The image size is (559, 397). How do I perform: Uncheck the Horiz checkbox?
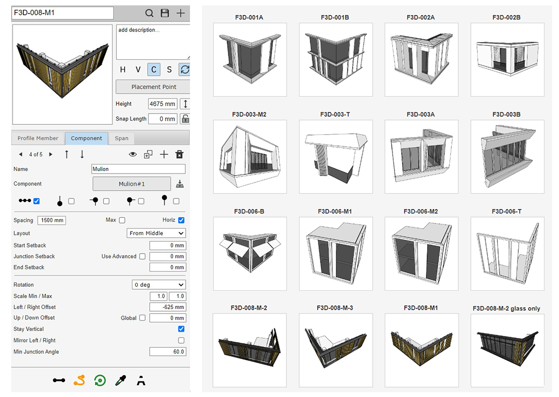click(x=181, y=220)
